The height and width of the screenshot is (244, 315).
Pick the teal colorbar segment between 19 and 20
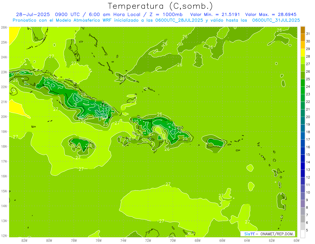(303, 121)
